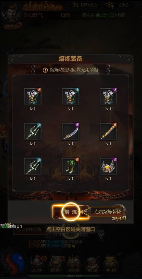142x279 pixels.
Task: Select the trident in the bottom row
Action: pyautogui.click(x=33, y=166)
